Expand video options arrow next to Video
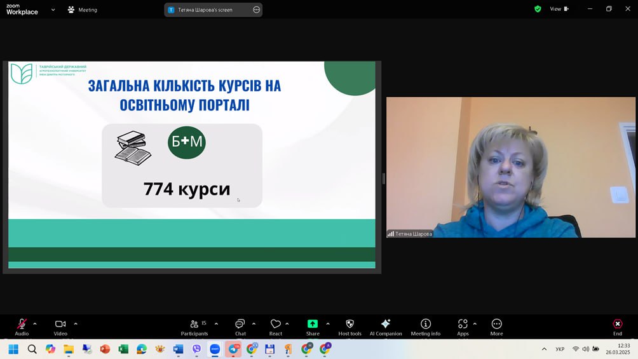The image size is (638, 359). 76,324
